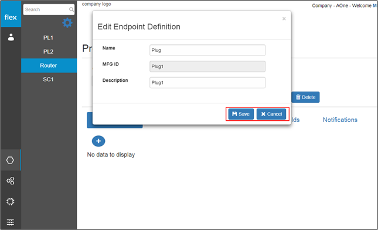378x230 pixels.
Task: Select the hexagon icon in left sidebar
Action: click(x=10, y=160)
